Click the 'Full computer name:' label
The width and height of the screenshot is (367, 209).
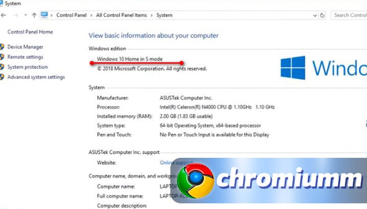click(120, 196)
